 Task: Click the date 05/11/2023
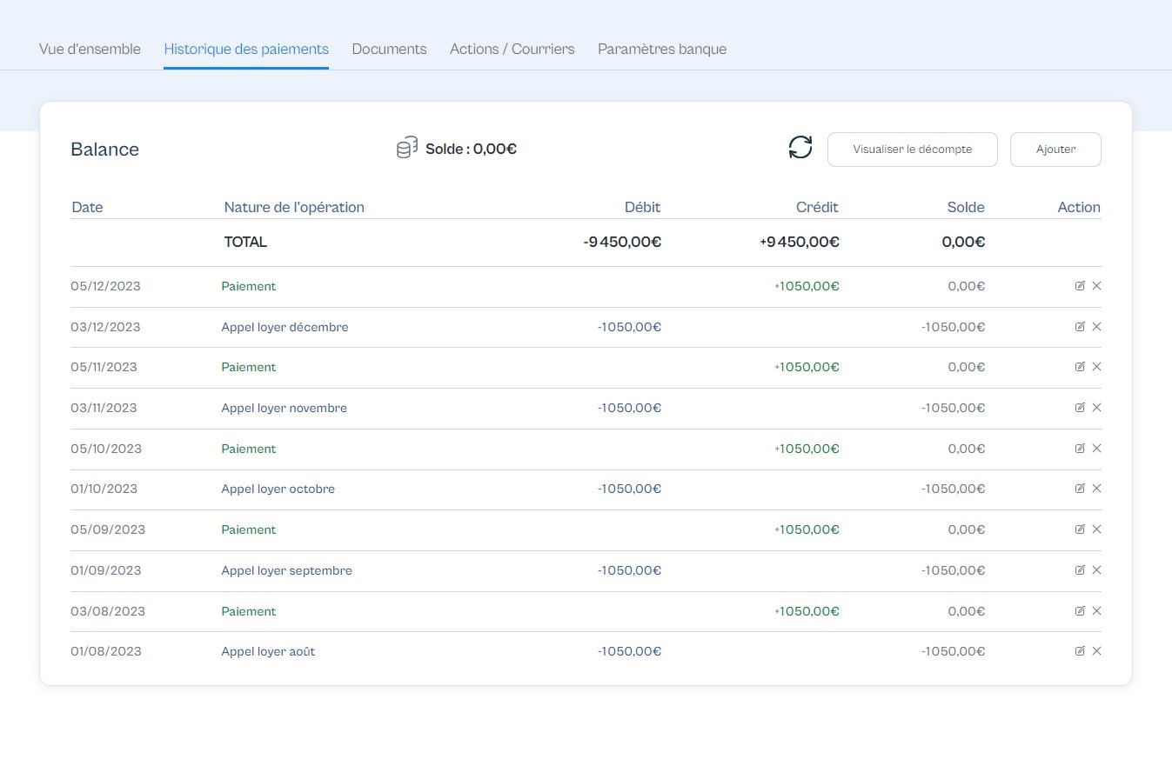point(104,367)
